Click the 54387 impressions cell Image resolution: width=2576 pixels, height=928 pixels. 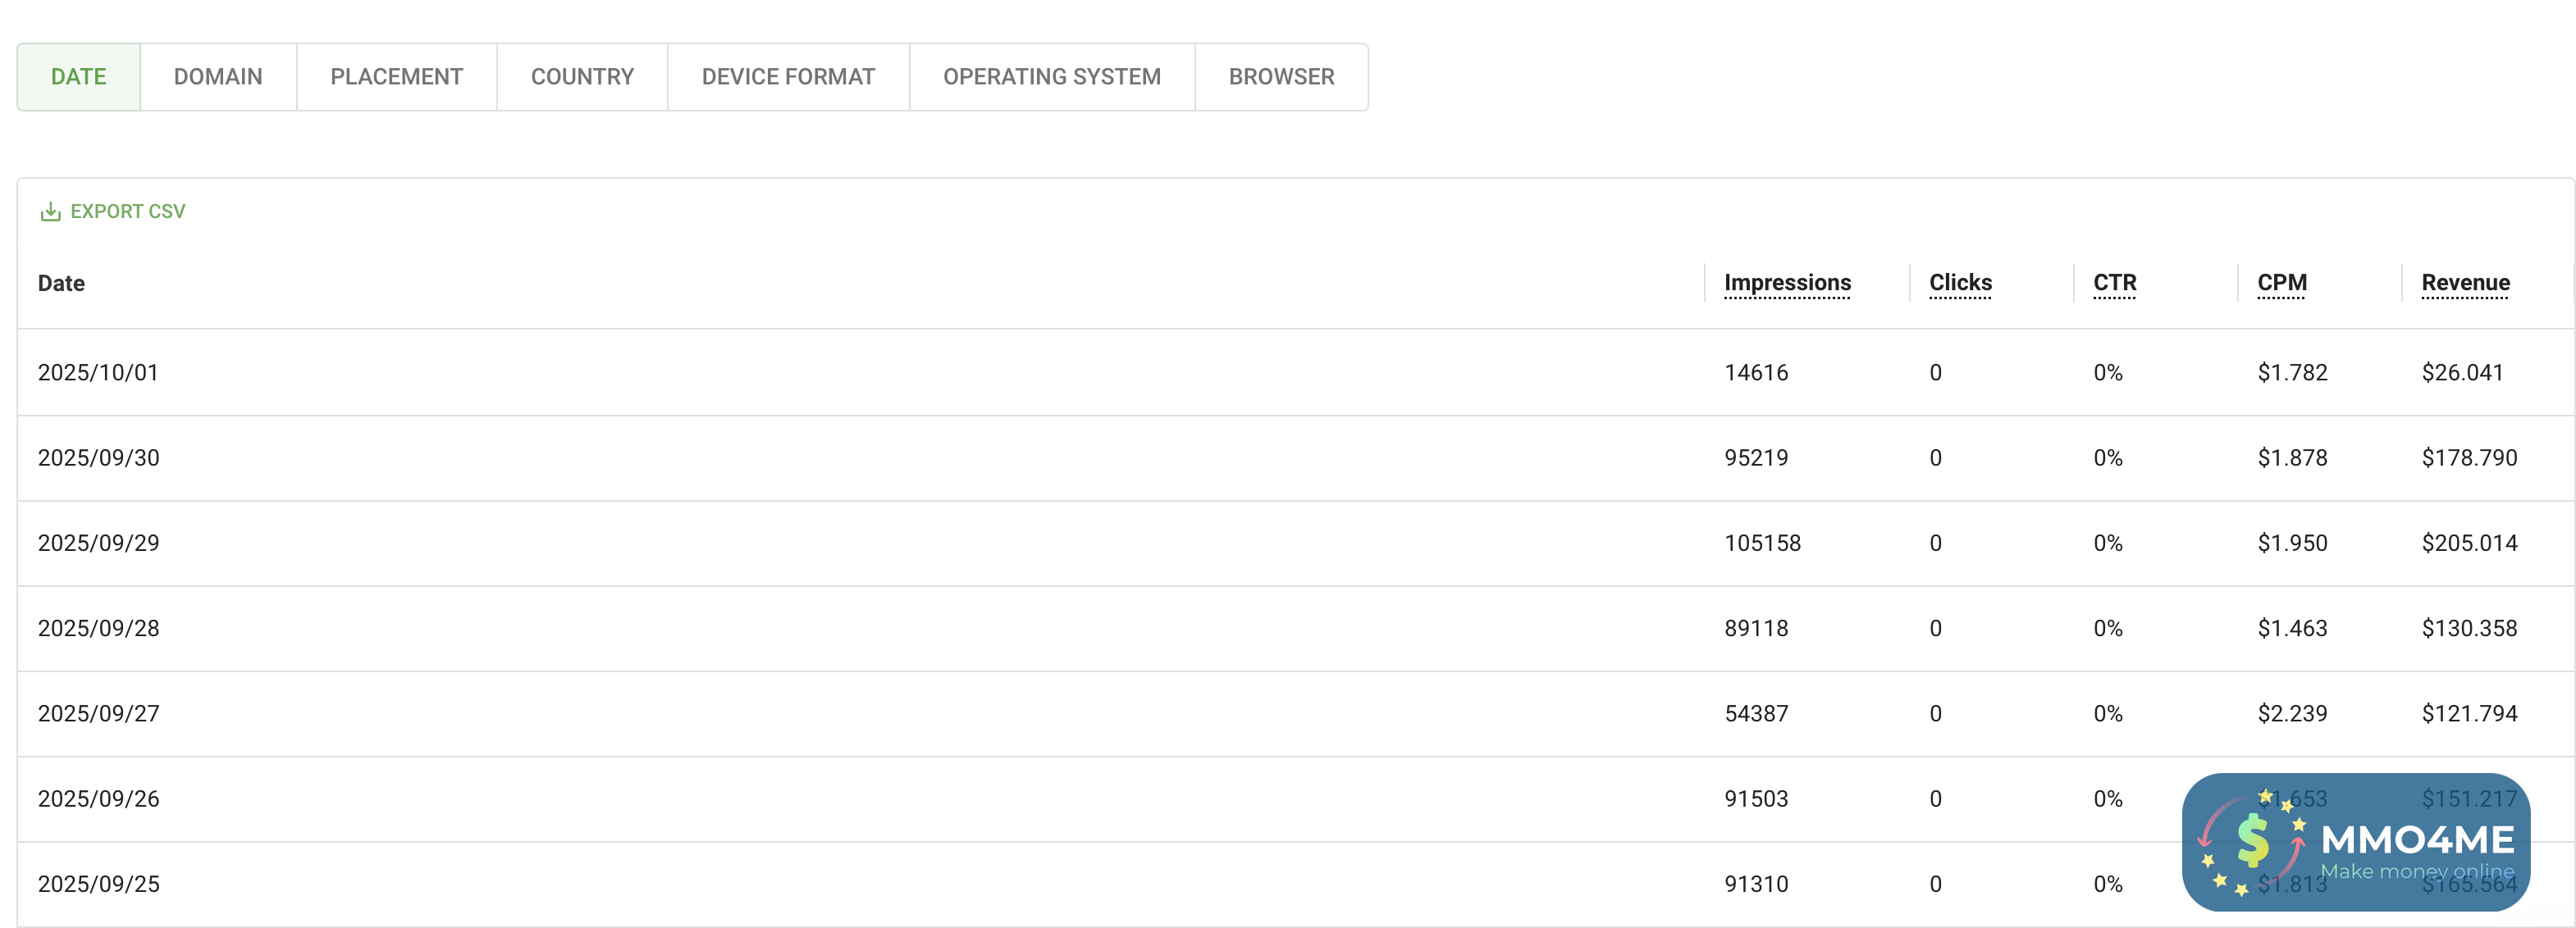point(1755,714)
